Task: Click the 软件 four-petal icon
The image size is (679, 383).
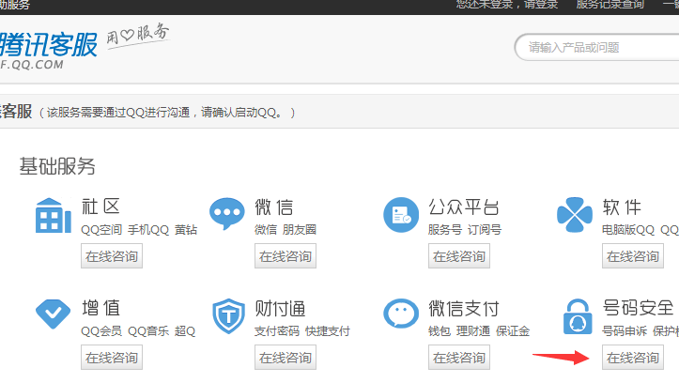Action: pyautogui.click(x=575, y=215)
